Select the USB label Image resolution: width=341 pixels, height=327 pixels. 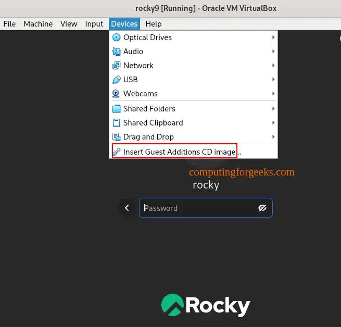pyautogui.click(x=131, y=80)
